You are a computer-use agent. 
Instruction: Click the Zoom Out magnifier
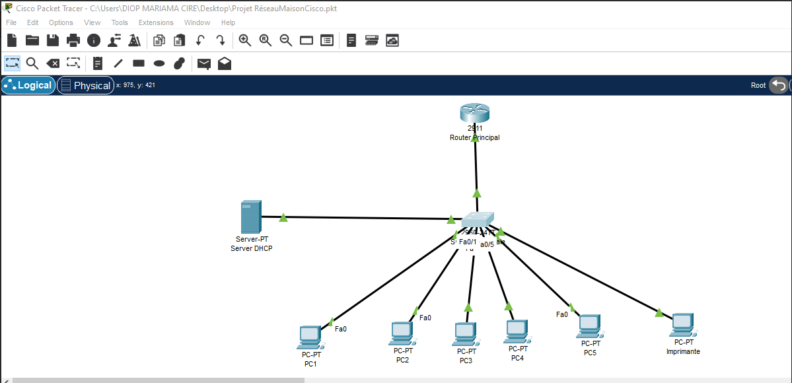tap(286, 40)
